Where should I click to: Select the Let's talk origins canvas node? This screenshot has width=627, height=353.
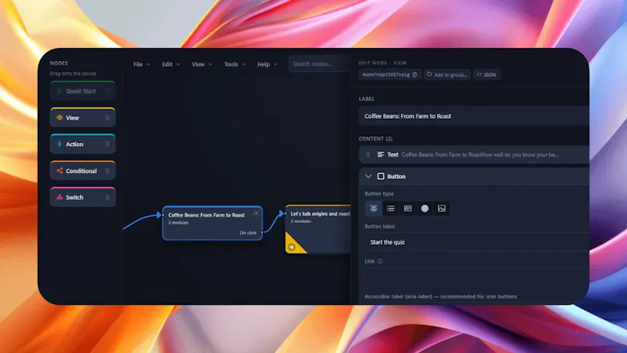coord(318,229)
